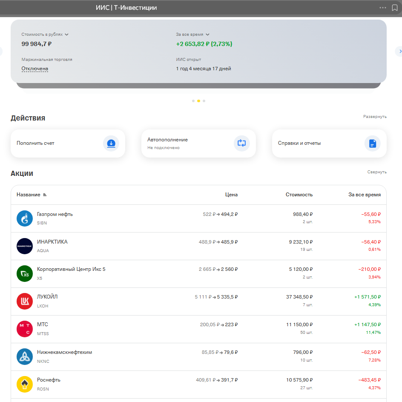Sort by the Цена column header
402x402 pixels.
pos(231,195)
